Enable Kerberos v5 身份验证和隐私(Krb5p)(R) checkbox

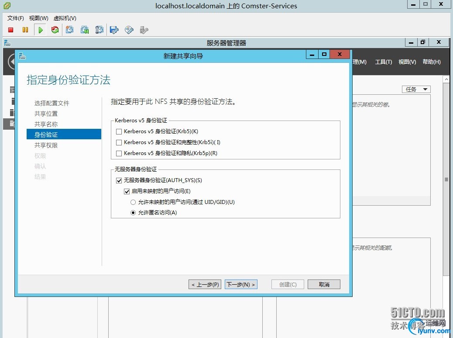(x=119, y=154)
